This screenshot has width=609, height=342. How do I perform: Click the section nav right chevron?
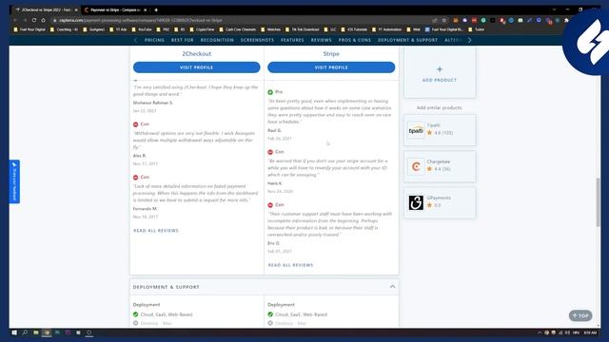469,40
